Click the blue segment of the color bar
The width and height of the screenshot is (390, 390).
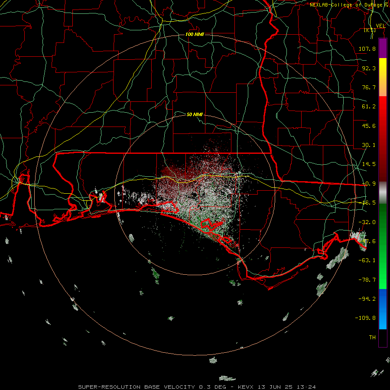point(383,309)
